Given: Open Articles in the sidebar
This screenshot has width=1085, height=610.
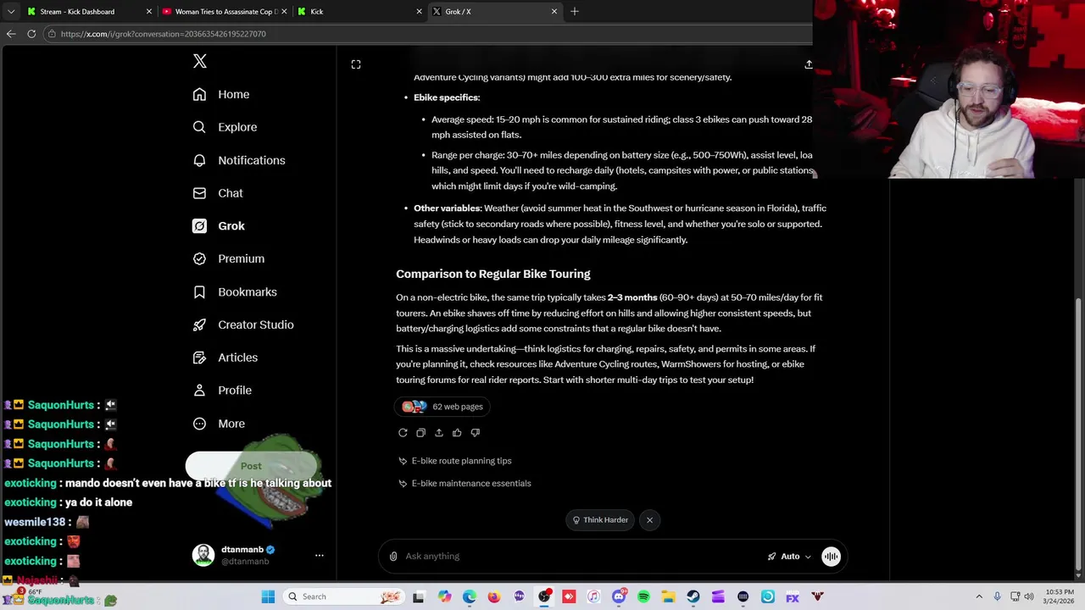Looking at the screenshot, I should [225, 358].
